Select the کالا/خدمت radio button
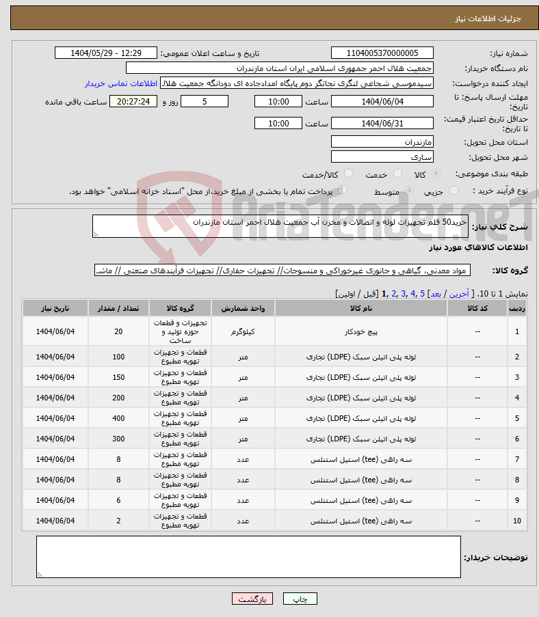The image size is (539, 617). pos(348,173)
